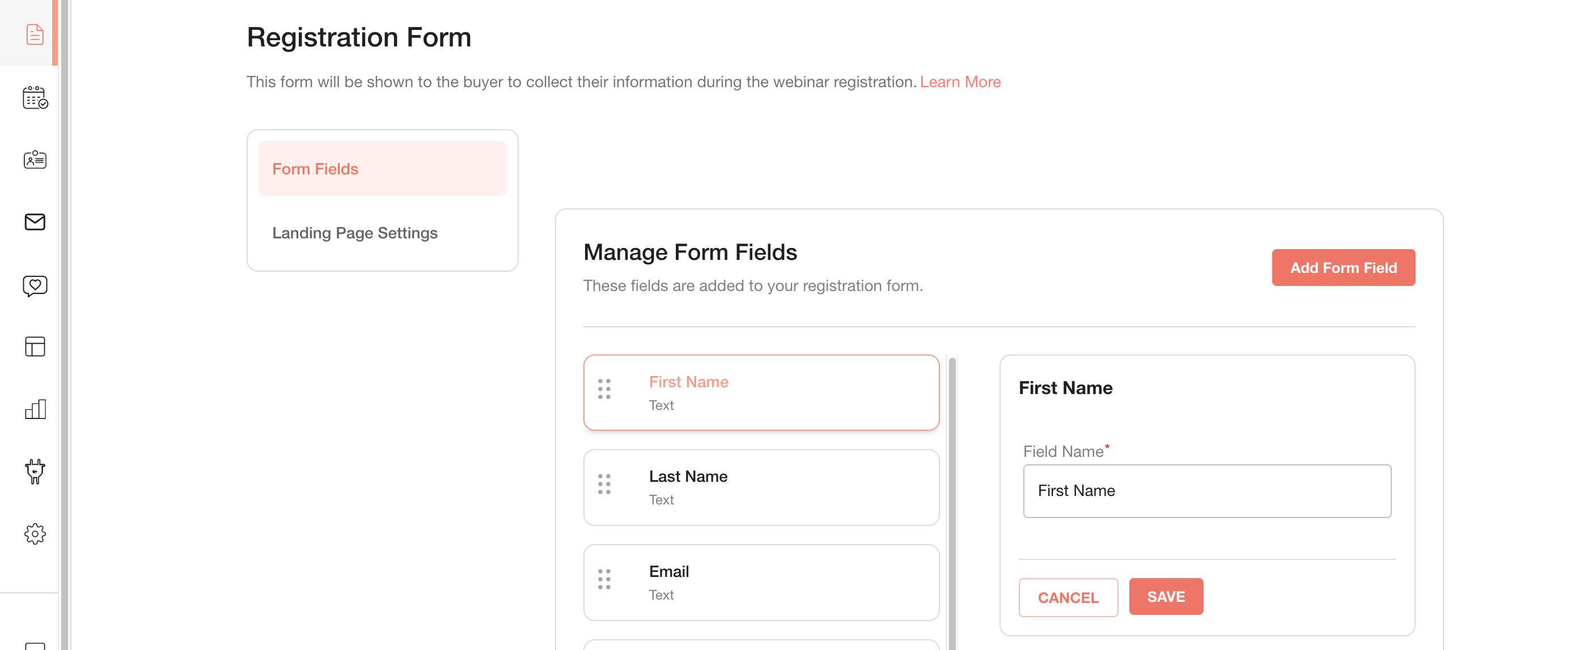1584x650 pixels.
Task: Click the SAVE button
Action: pos(1166,597)
